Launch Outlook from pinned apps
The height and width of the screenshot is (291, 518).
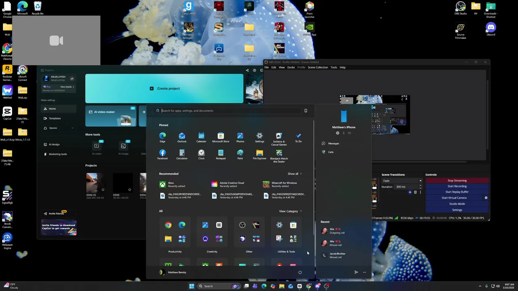point(182,137)
